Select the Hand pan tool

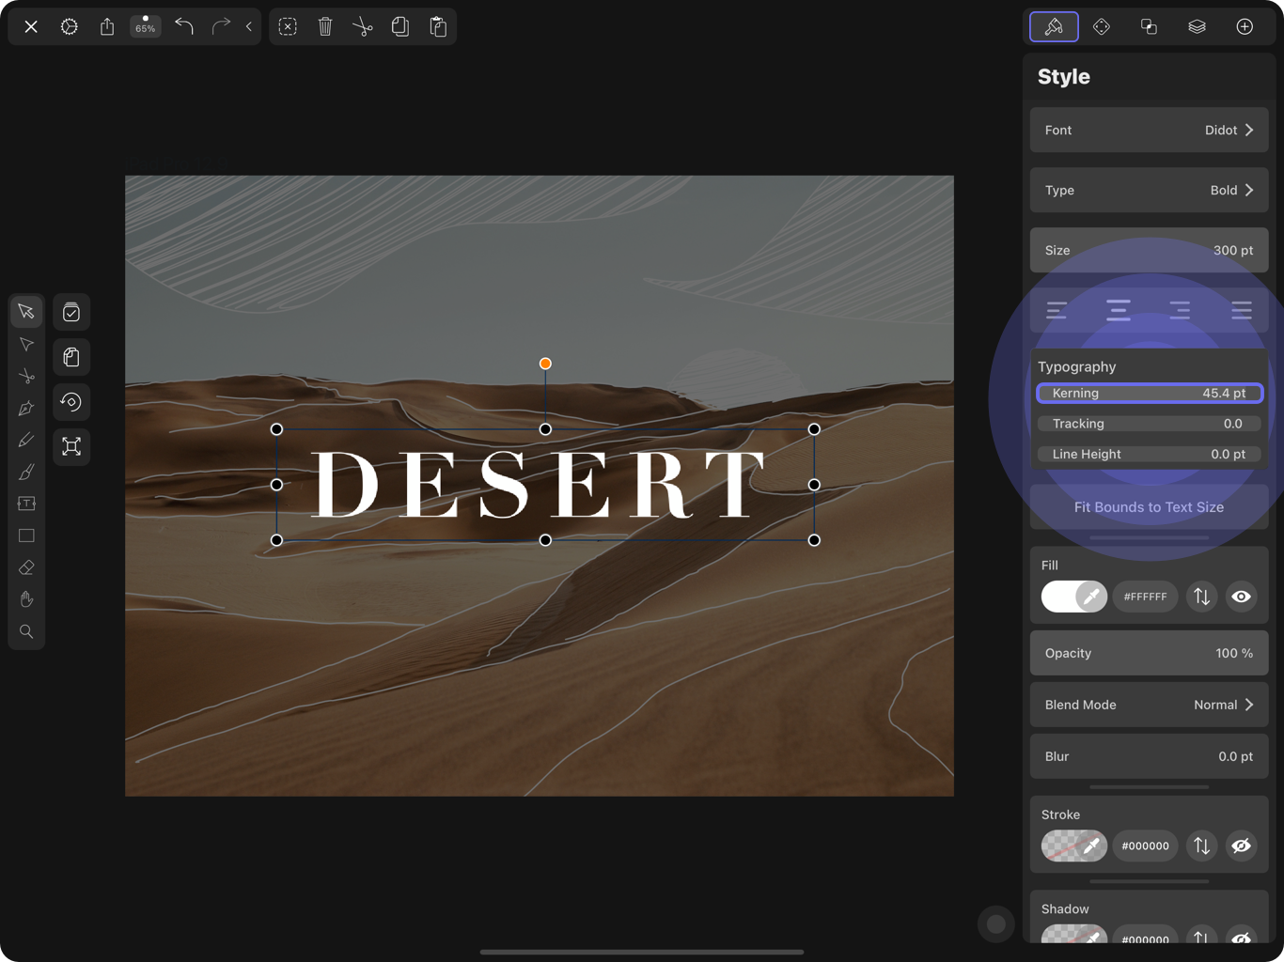click(x=26, y=599)
